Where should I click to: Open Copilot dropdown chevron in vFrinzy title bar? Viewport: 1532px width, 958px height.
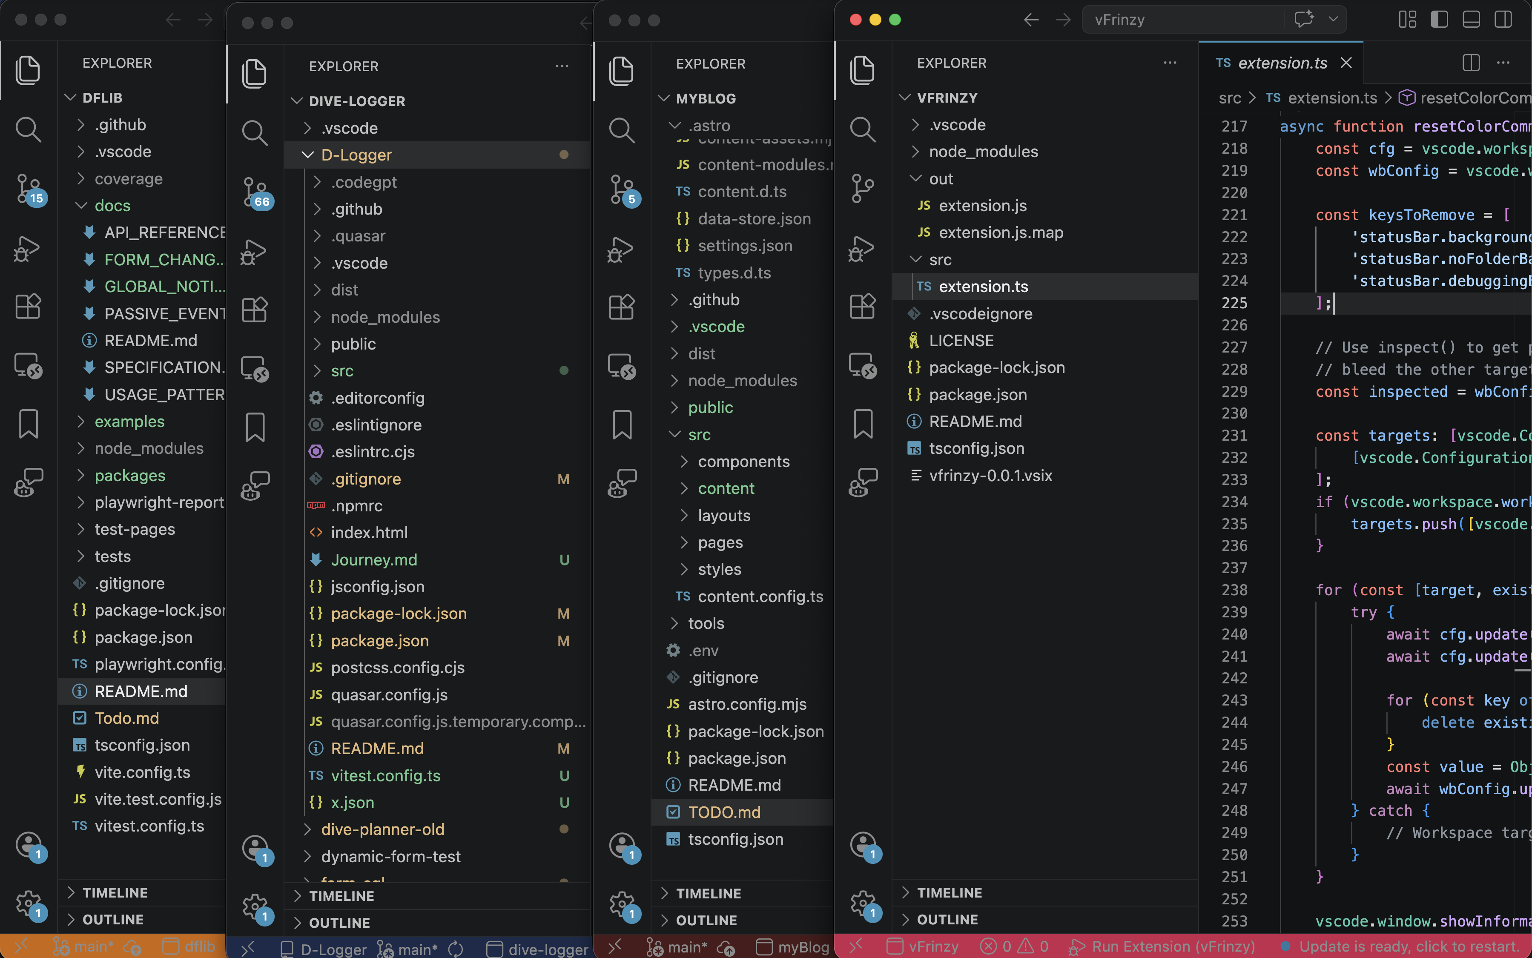(1333, 19)
